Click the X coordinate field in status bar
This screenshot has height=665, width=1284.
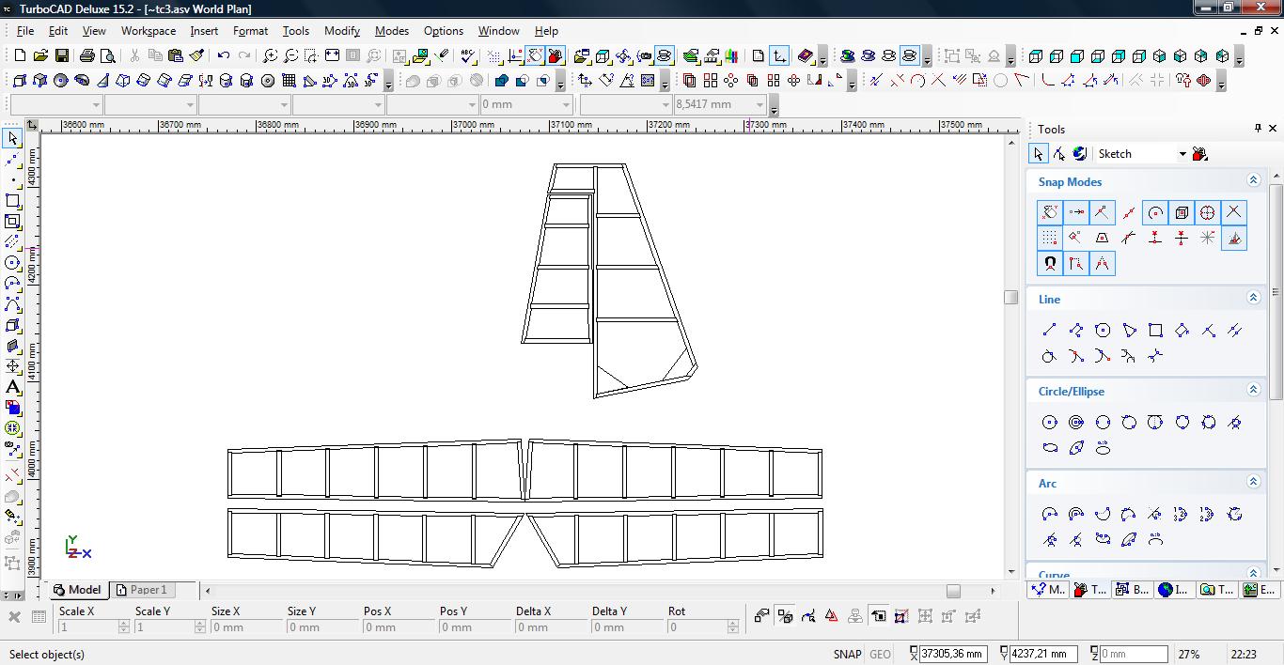pos(951,654)
